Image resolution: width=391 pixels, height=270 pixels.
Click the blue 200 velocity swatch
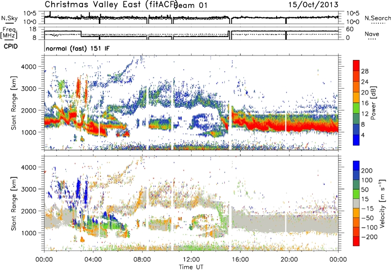356,166
